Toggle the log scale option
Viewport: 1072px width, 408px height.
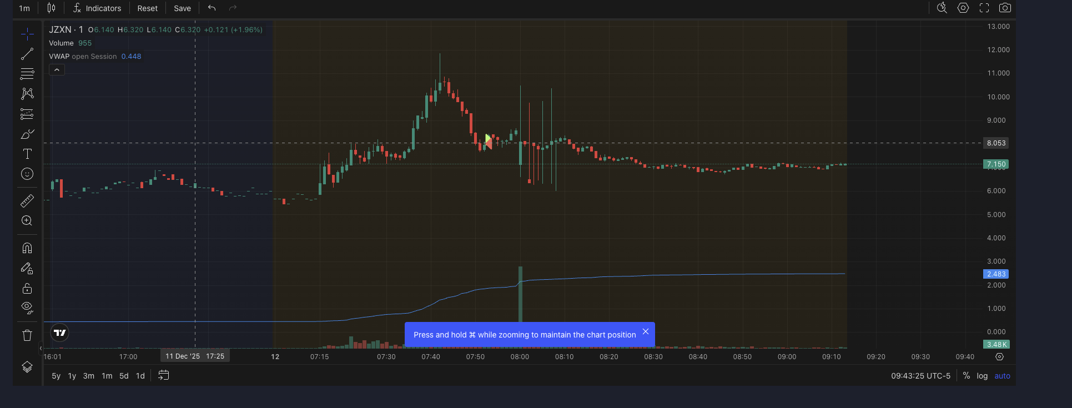click(x=982, y=376)
